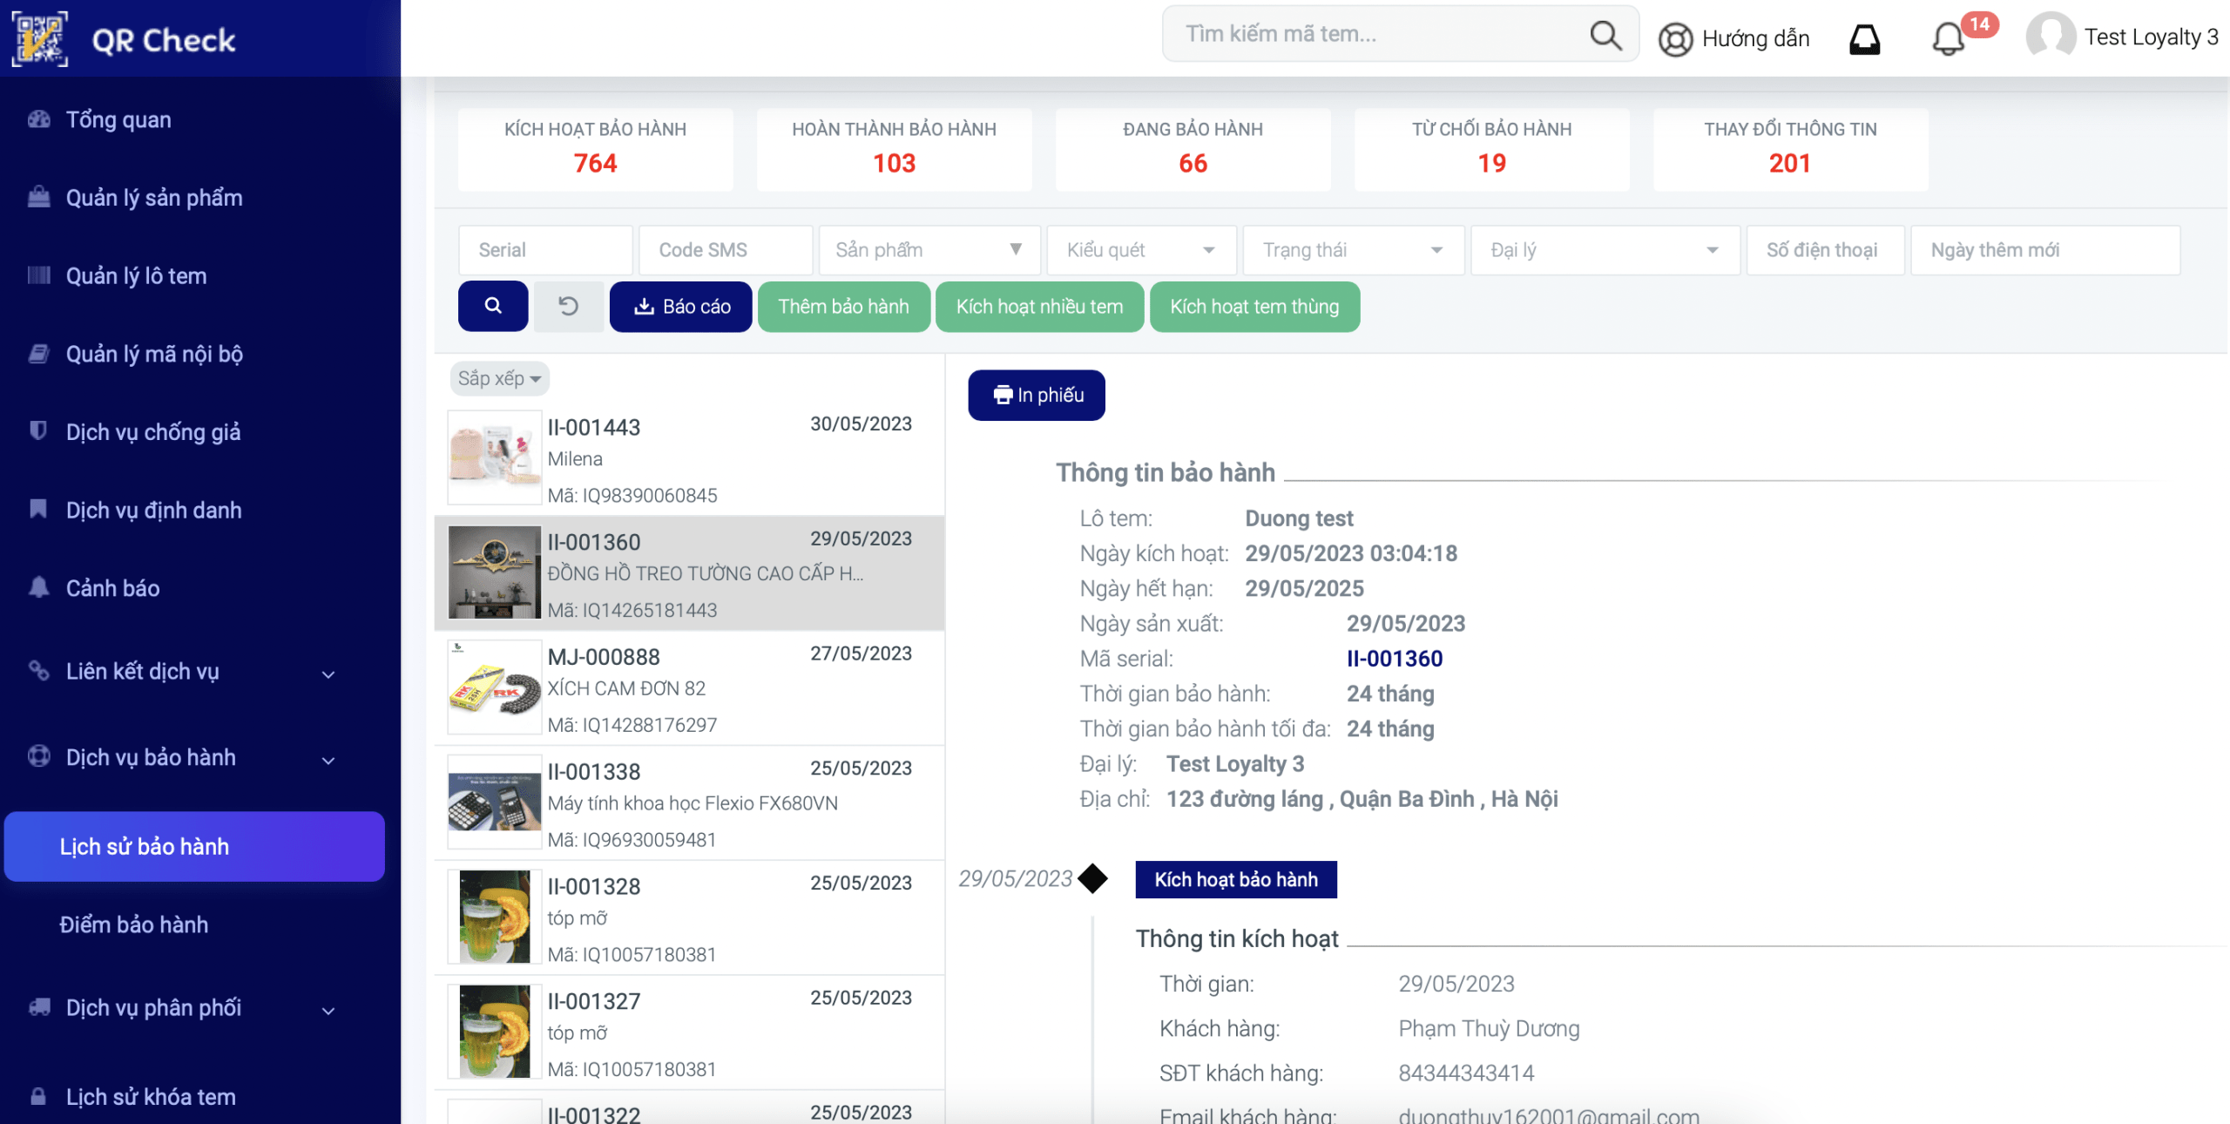Click the Số điện thoại input field
The image size is (2230, 1124).
1825,250
